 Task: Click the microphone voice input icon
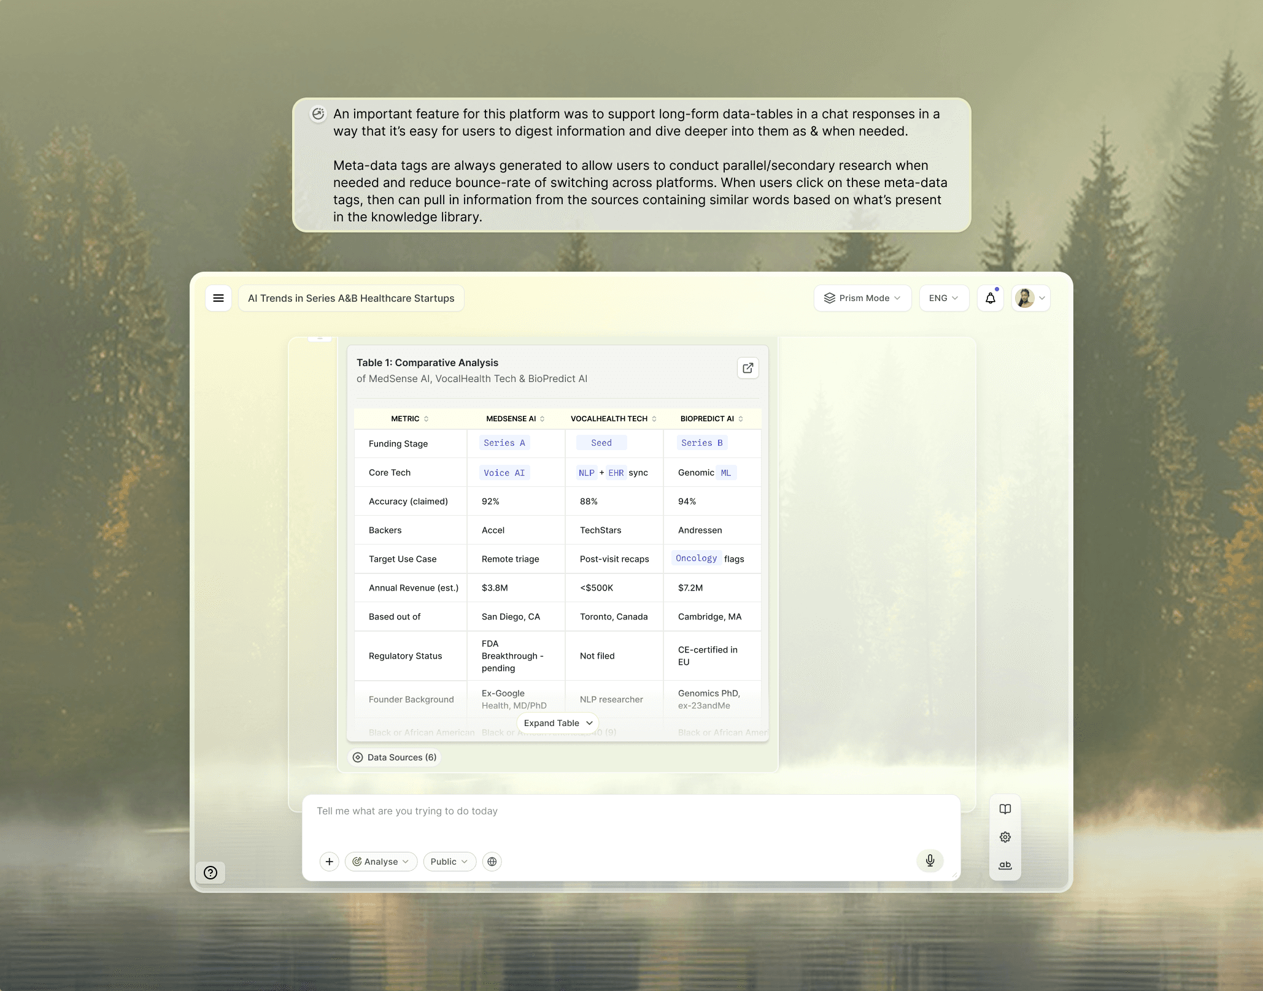coord(930,860)
